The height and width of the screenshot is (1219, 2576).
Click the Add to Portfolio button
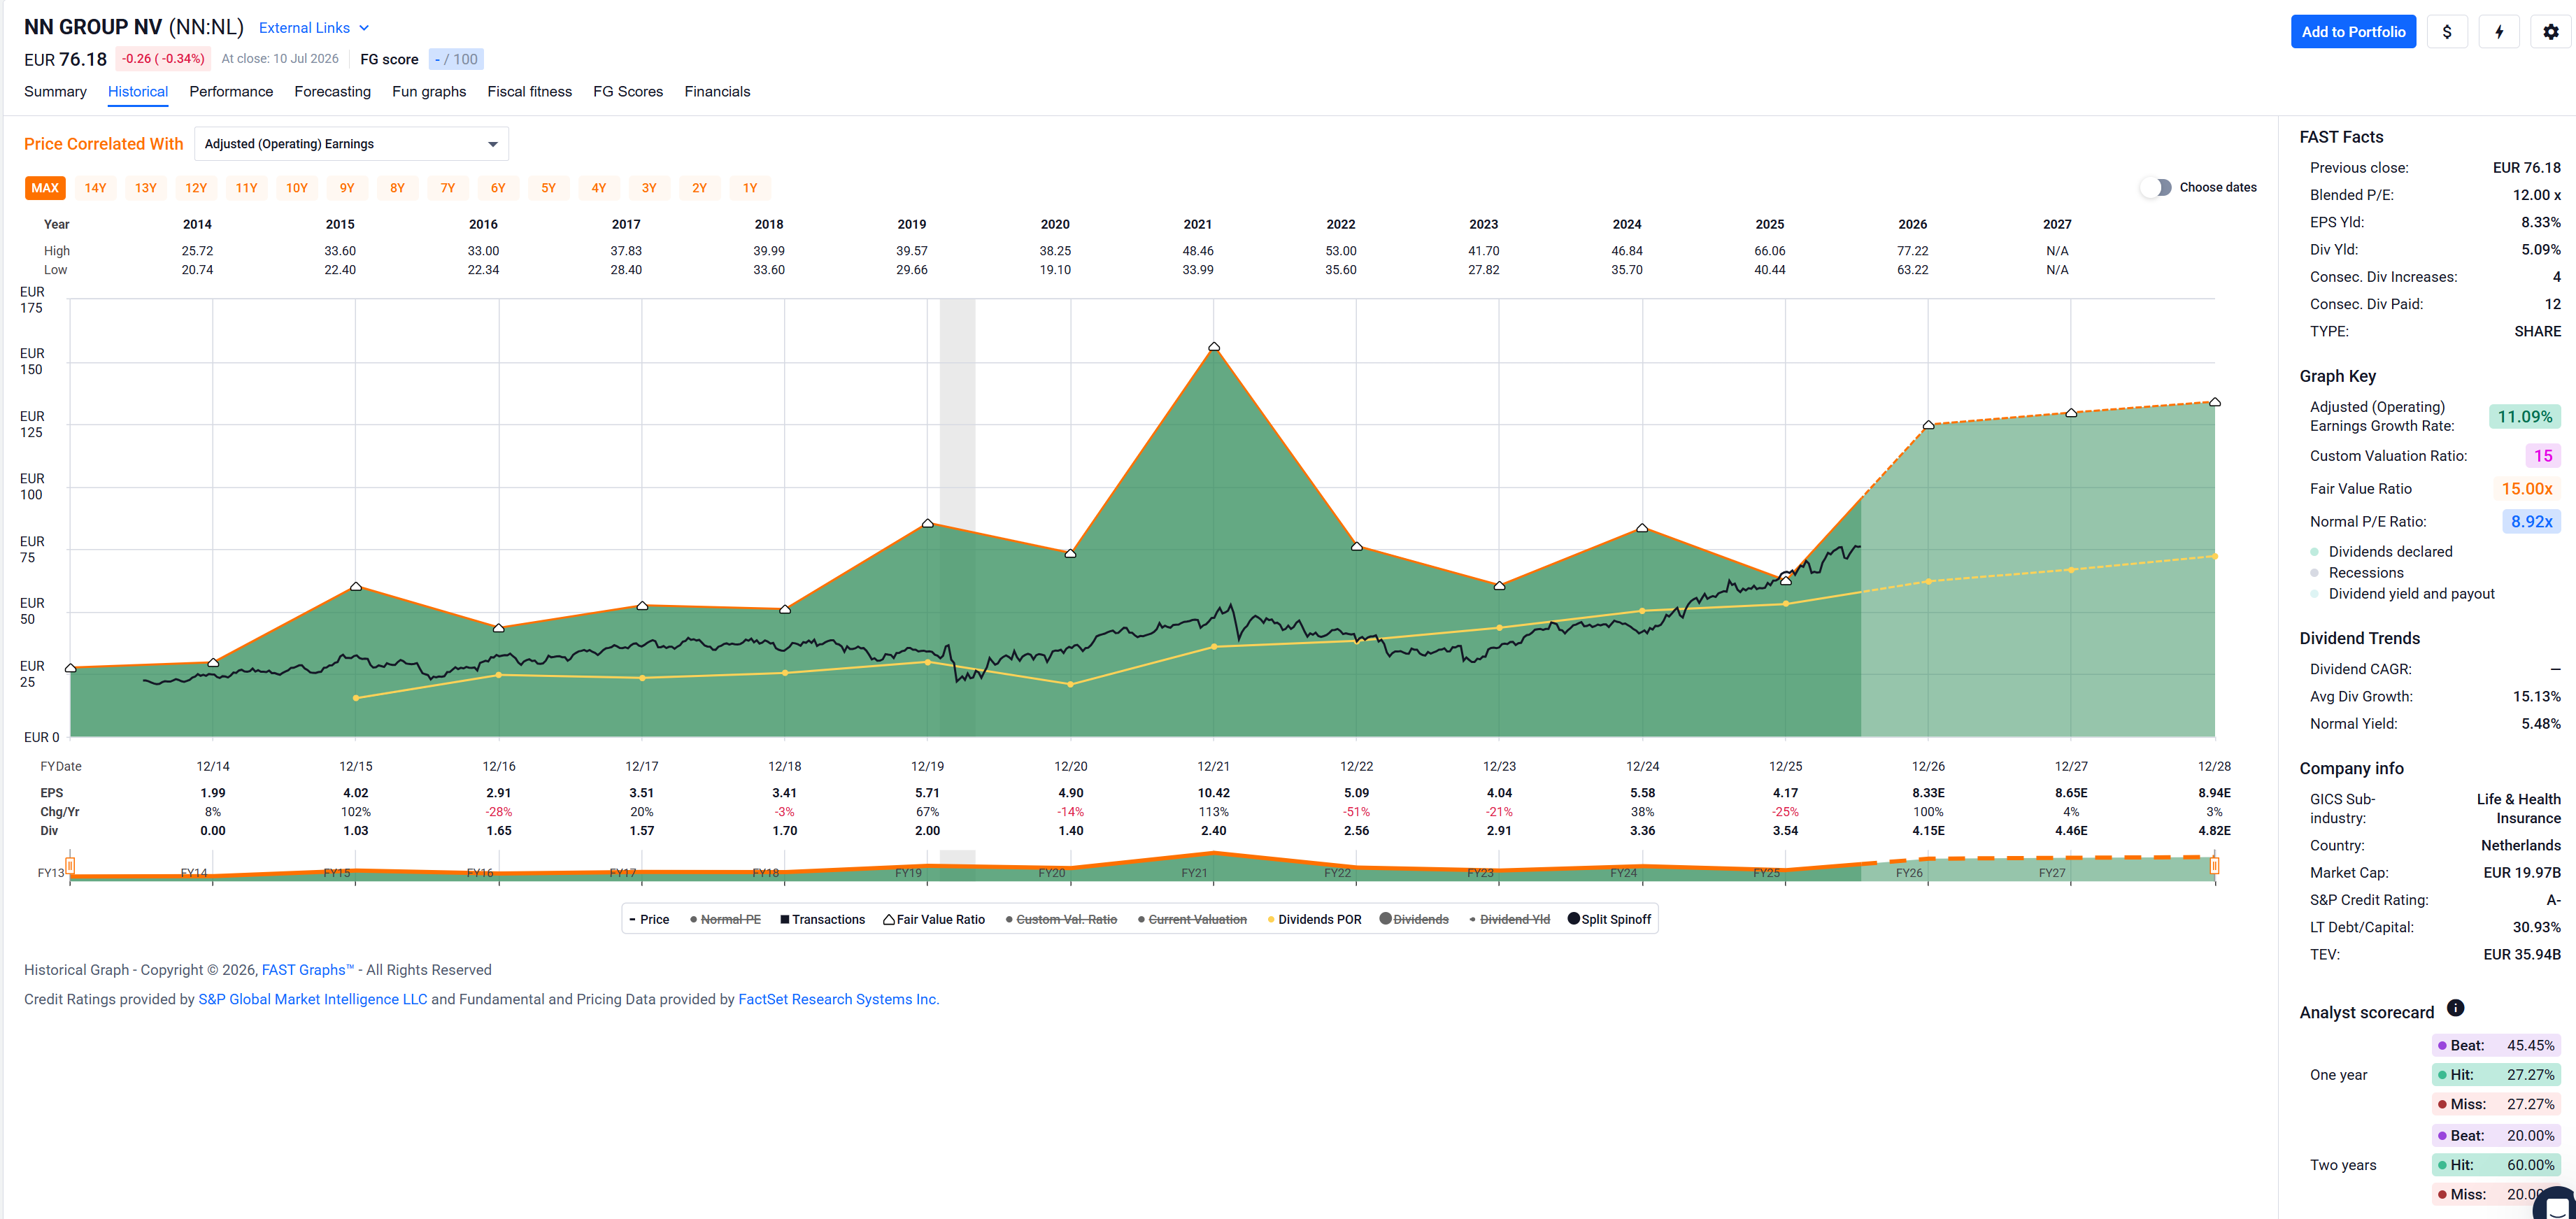(x=2353, y=32)
